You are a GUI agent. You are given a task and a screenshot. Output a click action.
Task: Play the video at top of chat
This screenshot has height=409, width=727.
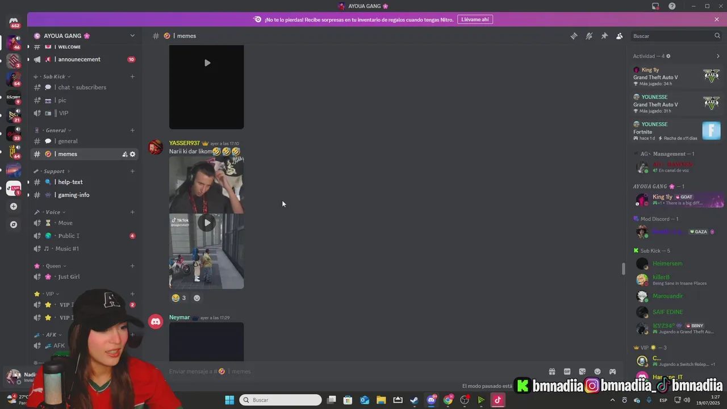(207, 63)
